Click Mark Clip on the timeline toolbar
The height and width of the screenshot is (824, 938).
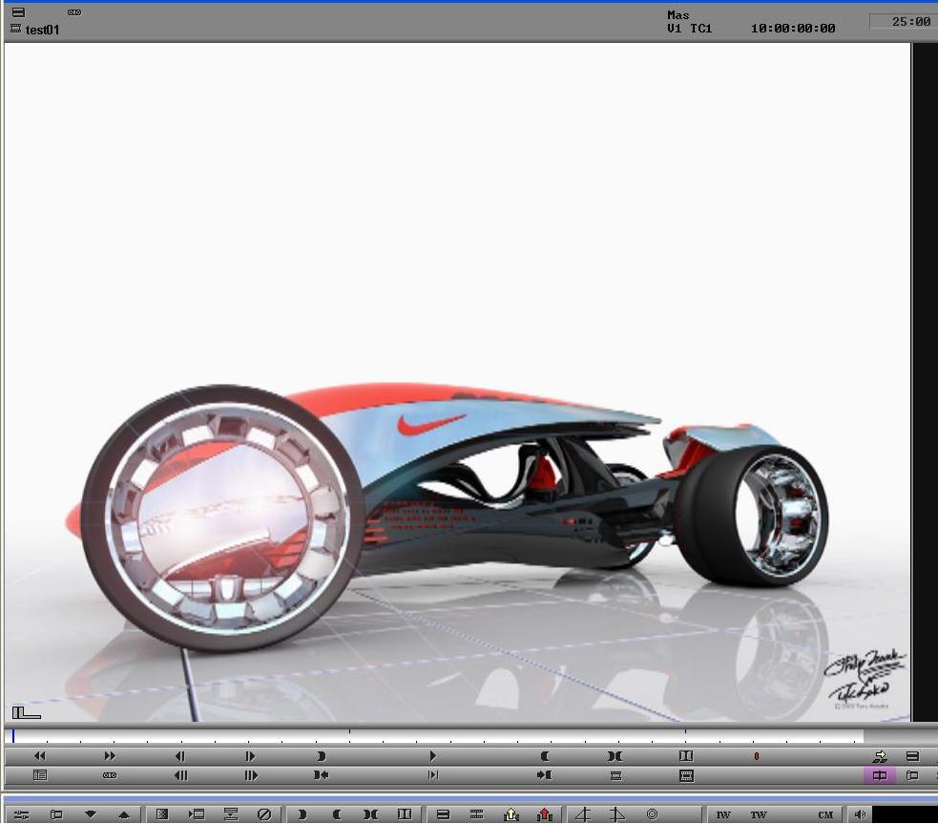point(370,814)
